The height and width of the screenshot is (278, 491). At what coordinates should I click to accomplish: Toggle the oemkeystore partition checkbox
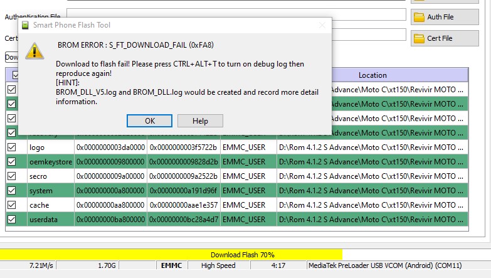11,161
